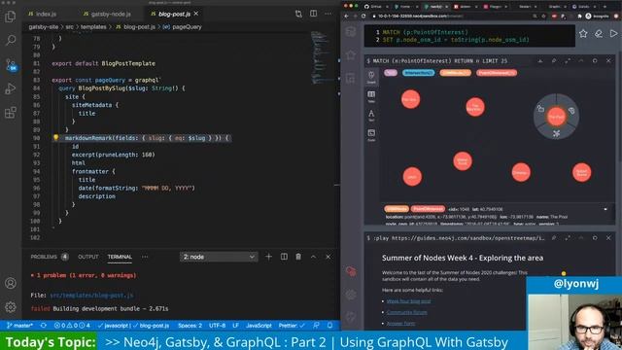This screenshot has height=350, width=622.
Task: Open the Search view in the activity bar
Action: point(11,40)
